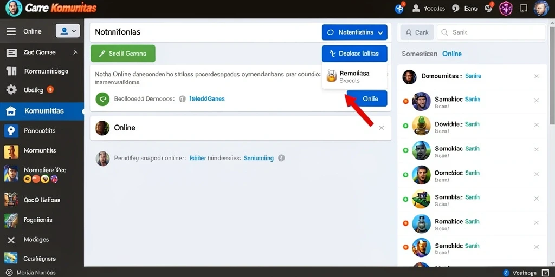Viewport: 555px width, 277px height.
Task: Remove Samahicc from the list
Action: point(537,101)
